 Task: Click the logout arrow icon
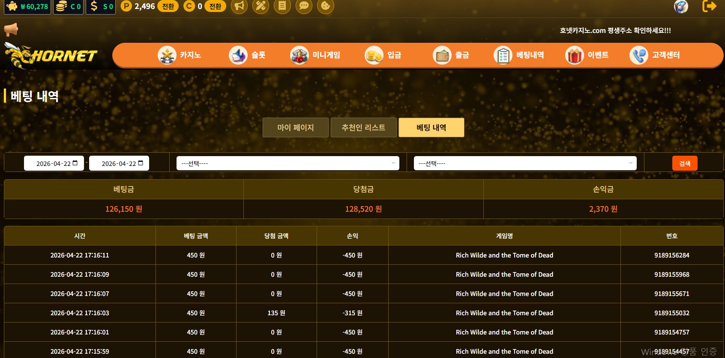click(709, 6)
